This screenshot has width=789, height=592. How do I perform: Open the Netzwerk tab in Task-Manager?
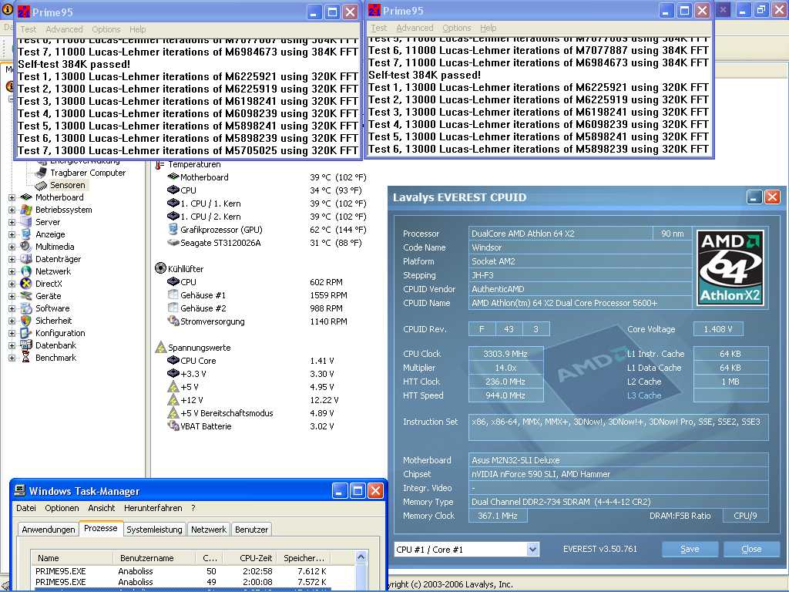pos(209,530)
